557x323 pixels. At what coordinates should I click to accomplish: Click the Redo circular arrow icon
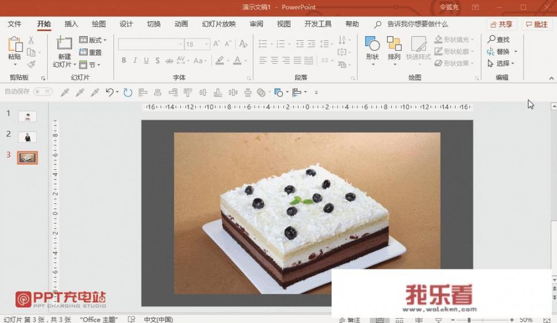click(x=128, y=93)
